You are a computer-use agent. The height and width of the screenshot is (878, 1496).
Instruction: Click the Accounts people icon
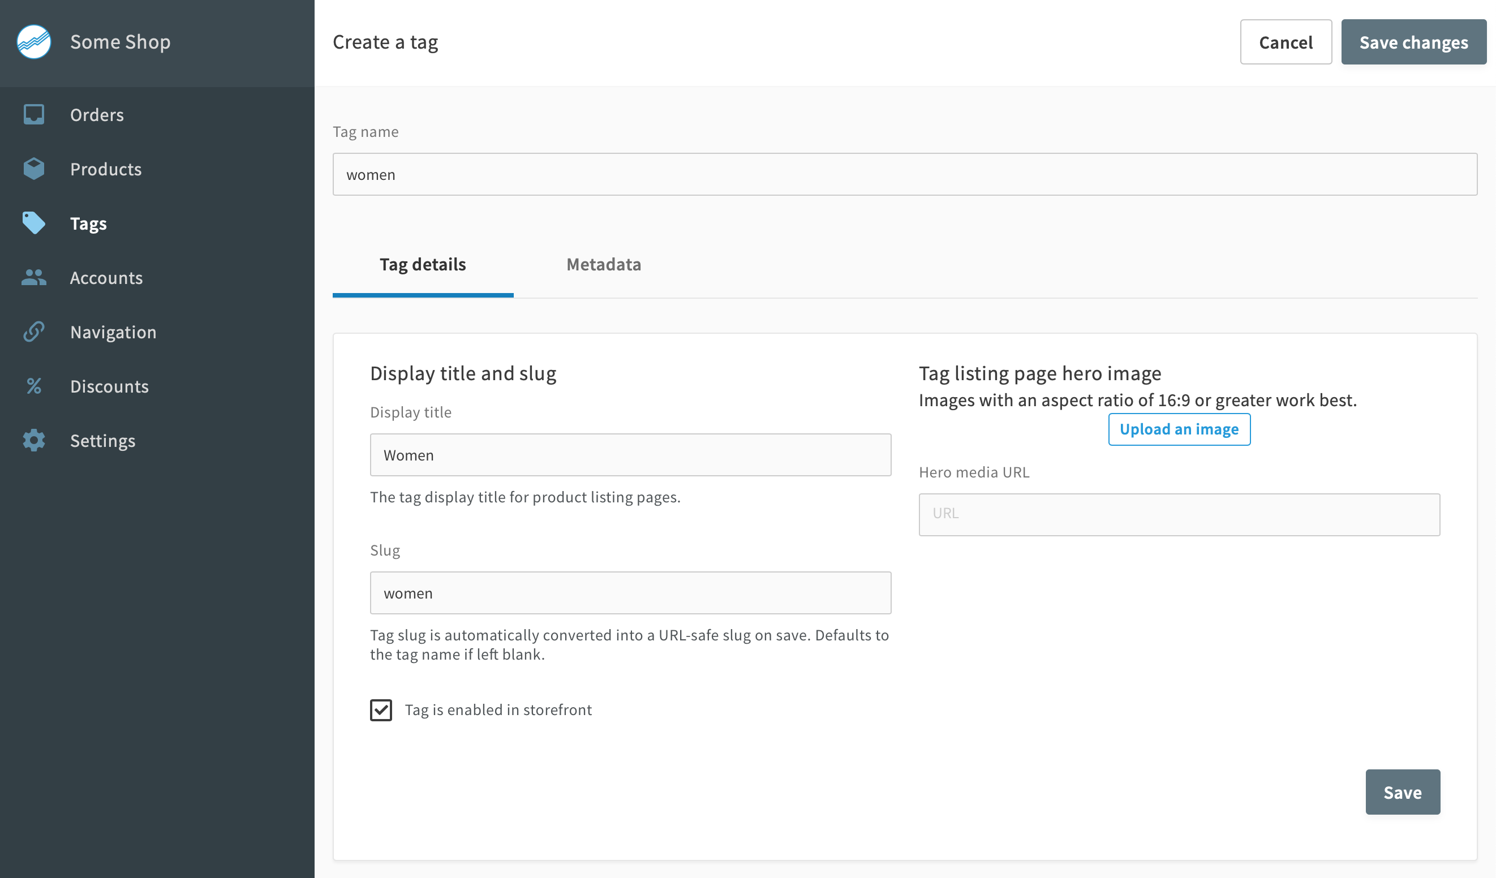click(34, 278)
